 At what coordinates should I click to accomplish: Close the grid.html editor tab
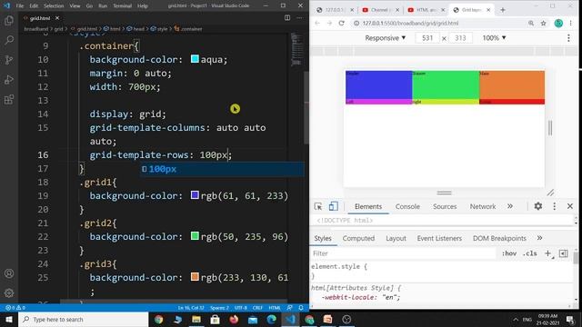click(x=57, y=18)
